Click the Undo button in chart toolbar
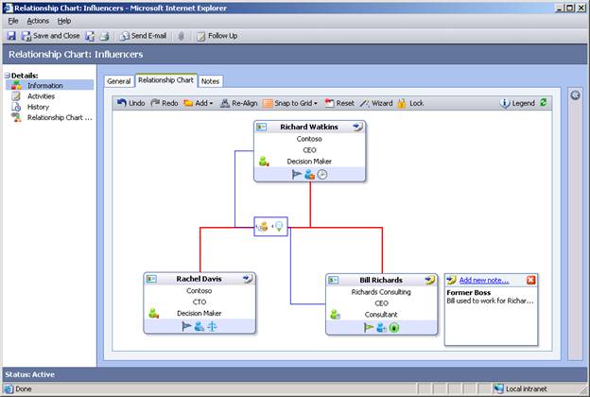The height and width of the screenshot is (397, 590). point(130,103)
